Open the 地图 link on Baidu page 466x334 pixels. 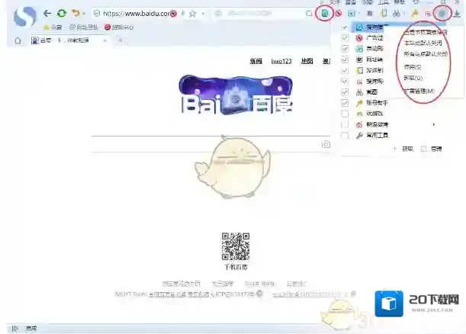click(307, 61)
